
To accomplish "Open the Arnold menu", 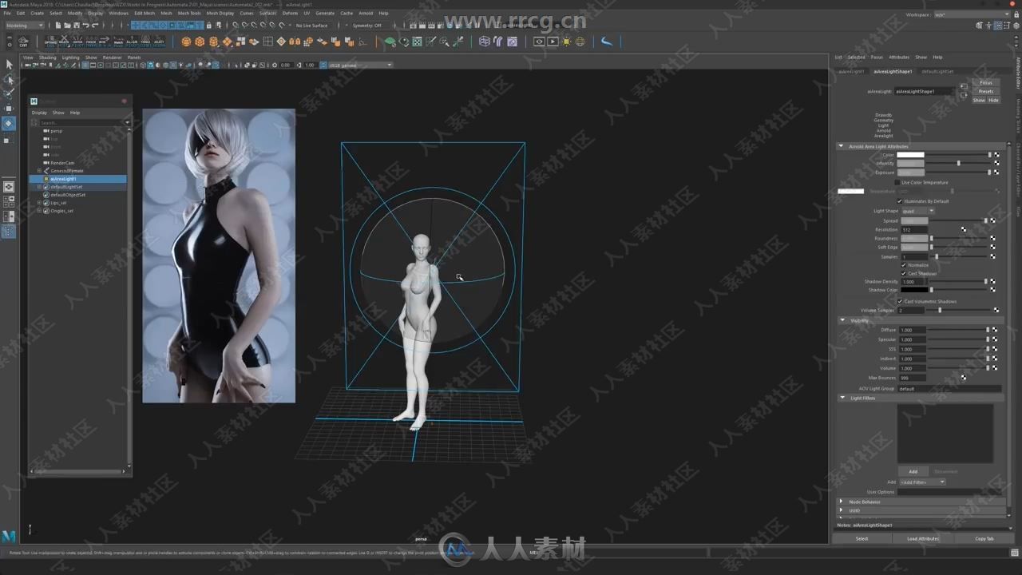I will (365, 13).
